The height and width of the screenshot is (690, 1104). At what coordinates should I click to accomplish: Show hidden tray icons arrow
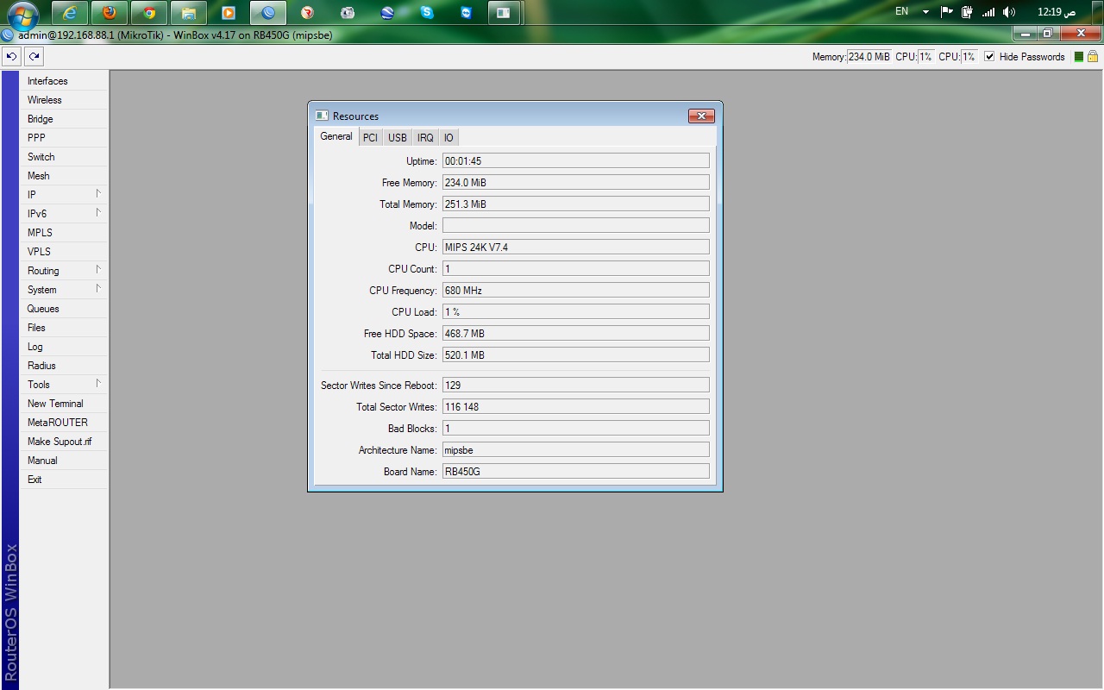[925, 12]
